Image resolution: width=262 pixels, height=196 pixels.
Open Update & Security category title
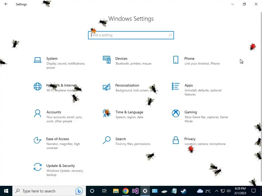pos(60,166)
